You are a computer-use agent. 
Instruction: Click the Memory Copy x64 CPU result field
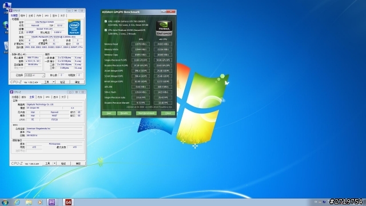point(163,55)
